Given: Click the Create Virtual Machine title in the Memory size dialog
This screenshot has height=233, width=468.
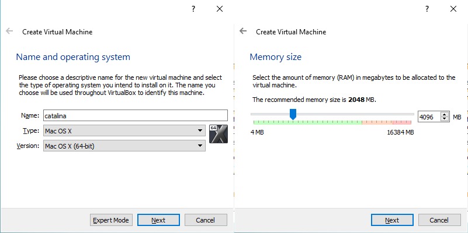Looking at the screenshot, I should (291, 32).
